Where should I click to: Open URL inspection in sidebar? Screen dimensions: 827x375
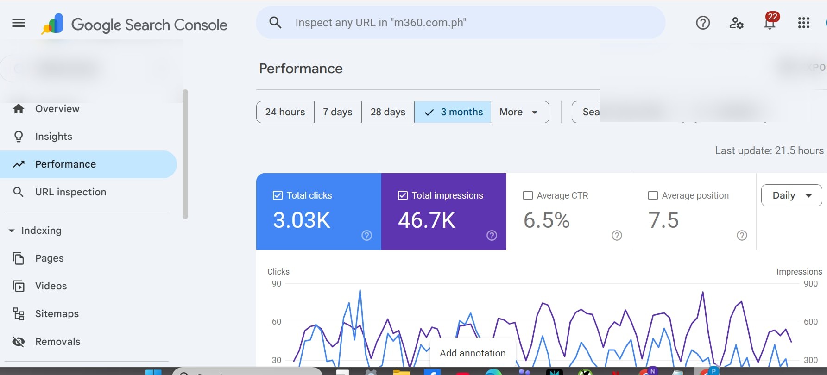pos(88,192)
